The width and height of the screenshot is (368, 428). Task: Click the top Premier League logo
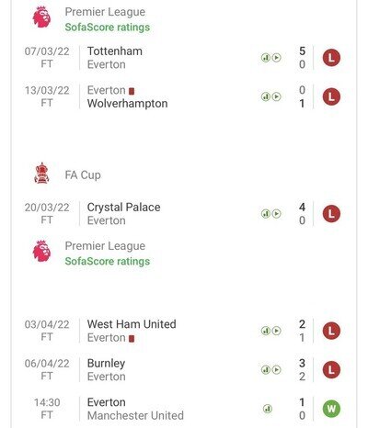[41, 17]
